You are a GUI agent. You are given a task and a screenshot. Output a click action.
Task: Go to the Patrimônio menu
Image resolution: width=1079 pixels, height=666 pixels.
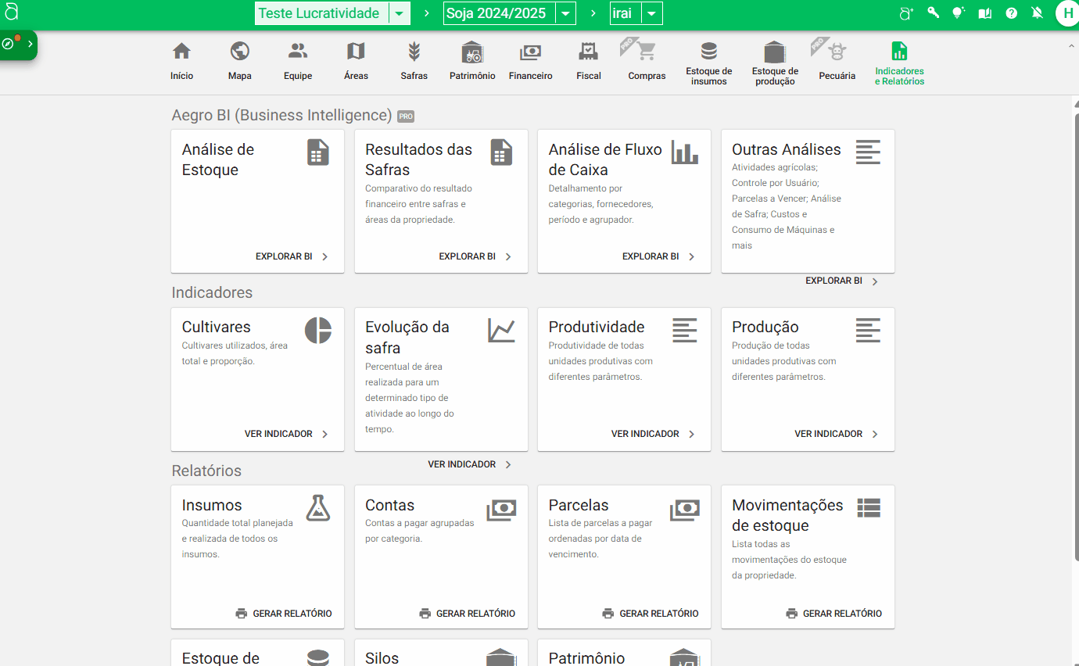point(472,61)
